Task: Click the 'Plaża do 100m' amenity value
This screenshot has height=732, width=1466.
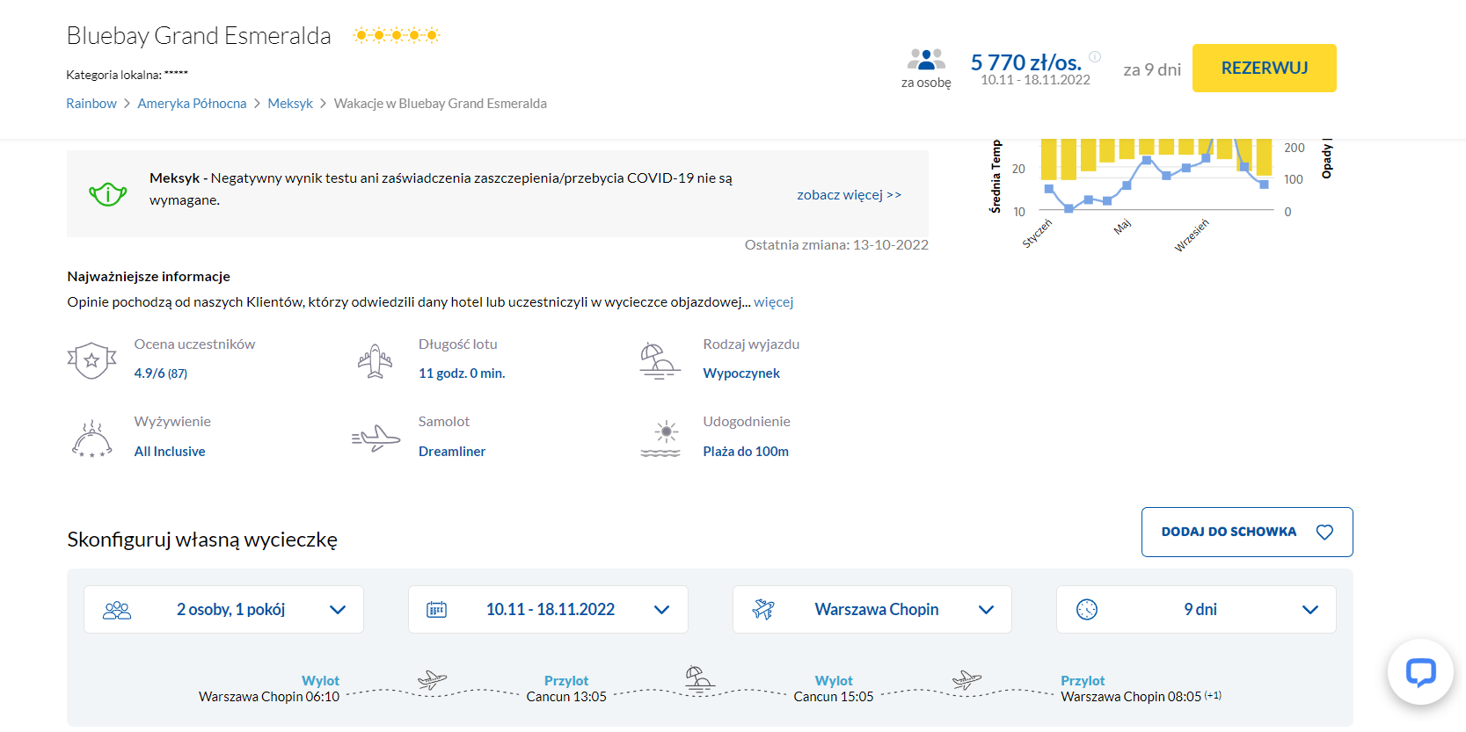Action: [x=746, y=451]
